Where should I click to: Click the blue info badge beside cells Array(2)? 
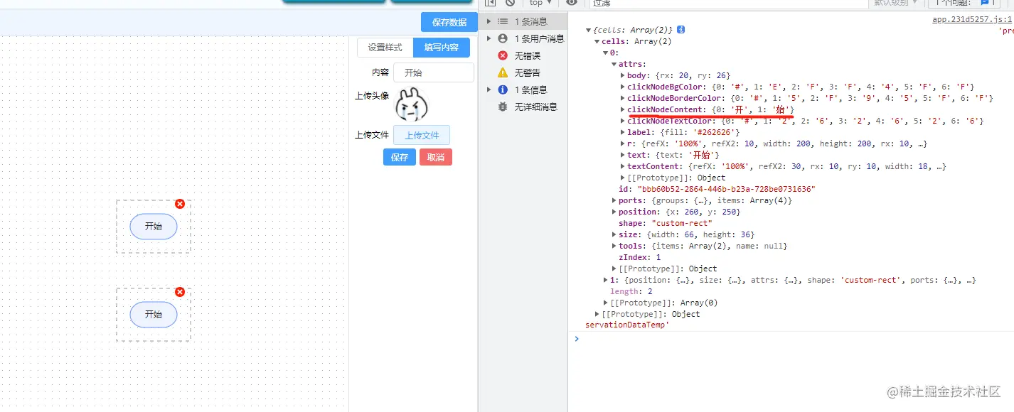coord(681,30)
